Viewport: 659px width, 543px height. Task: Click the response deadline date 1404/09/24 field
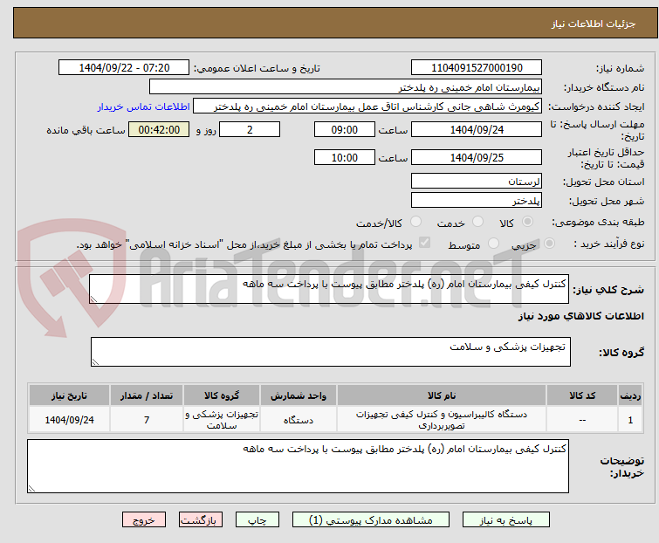click(x=477, y=129)
